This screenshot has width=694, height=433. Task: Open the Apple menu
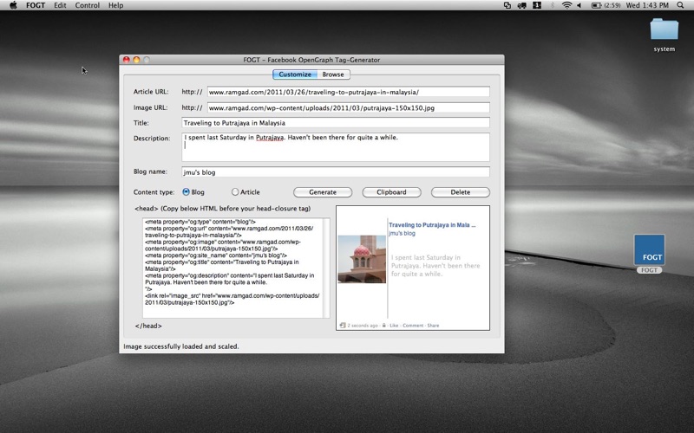[x=13, y=5]
